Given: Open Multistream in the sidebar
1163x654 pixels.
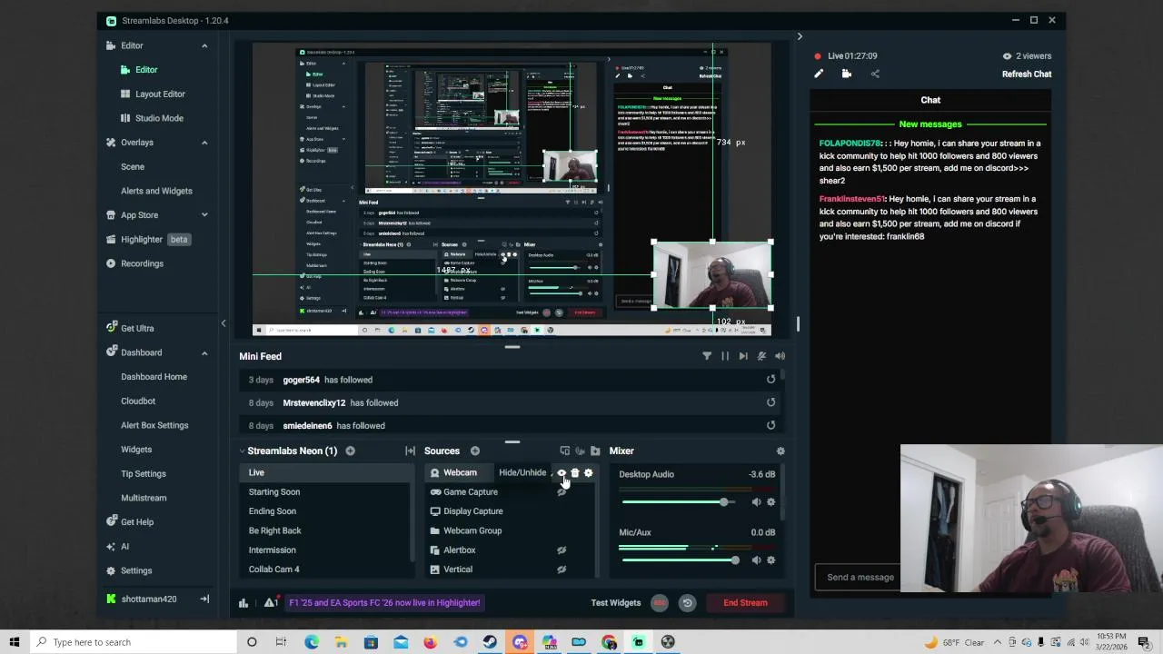Looking at the screenshot, I should click(144, 498).
